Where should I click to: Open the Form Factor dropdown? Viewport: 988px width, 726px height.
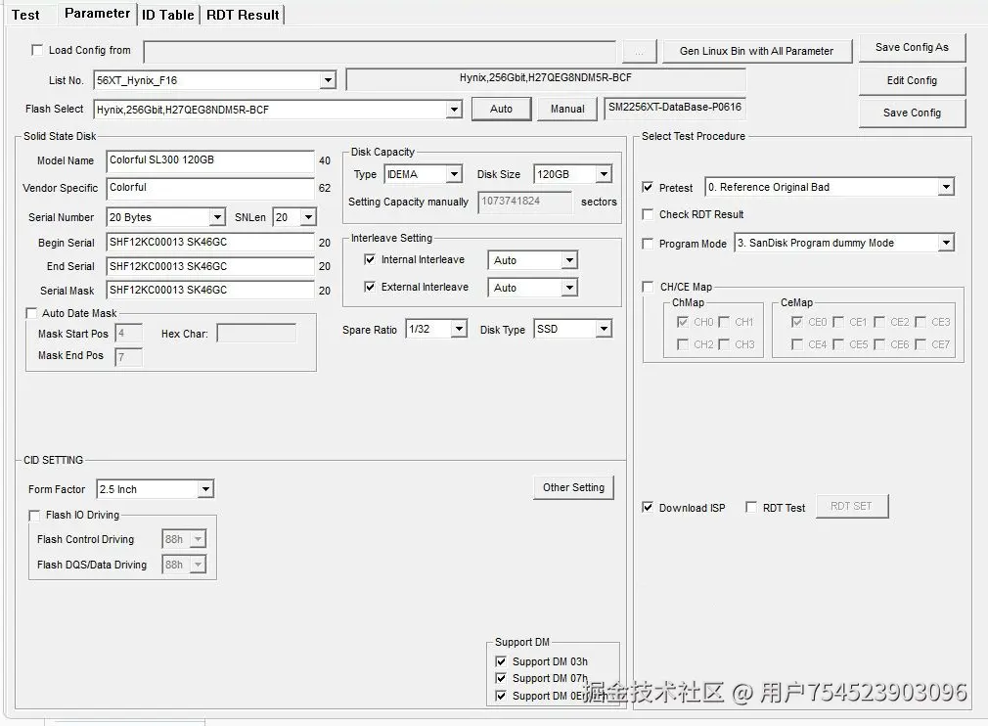click(205, 489)
